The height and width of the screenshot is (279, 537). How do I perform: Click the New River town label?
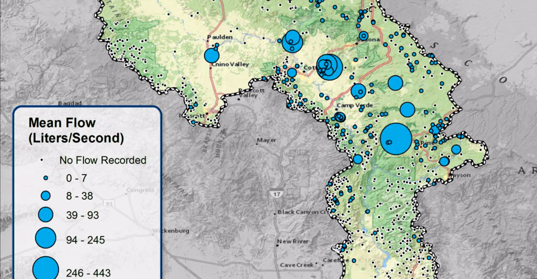(x=293, y=242)
